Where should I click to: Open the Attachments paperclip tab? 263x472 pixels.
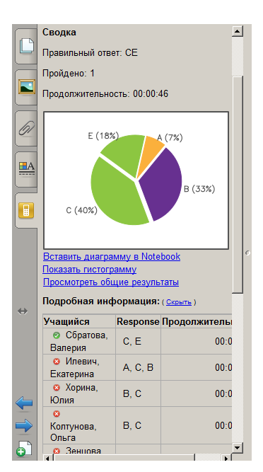pyautogui.click(x=27, y=128)
